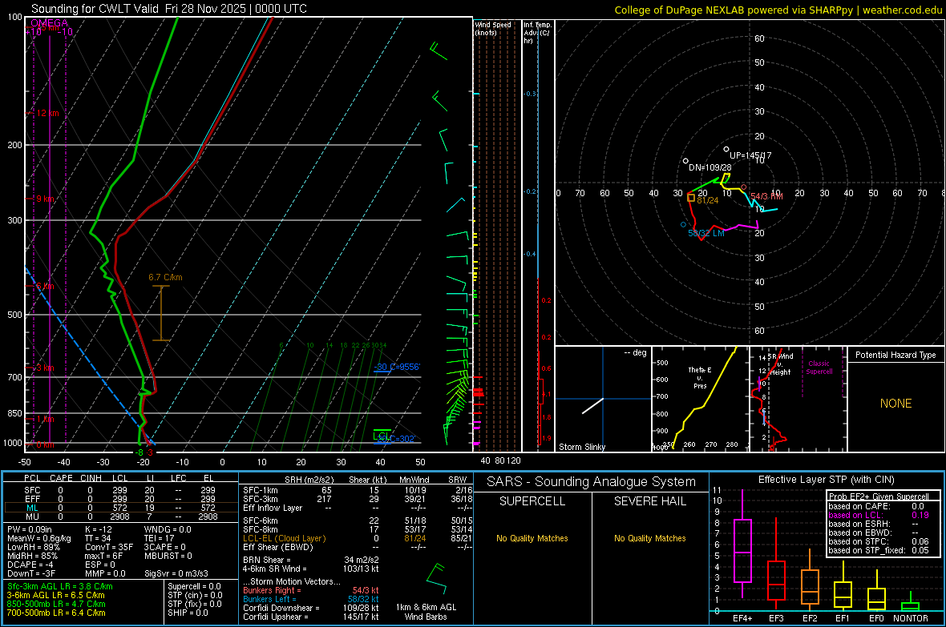Click the Corfidi Downshear row
This screenshot has width=946, height=627.
(311, 608)
